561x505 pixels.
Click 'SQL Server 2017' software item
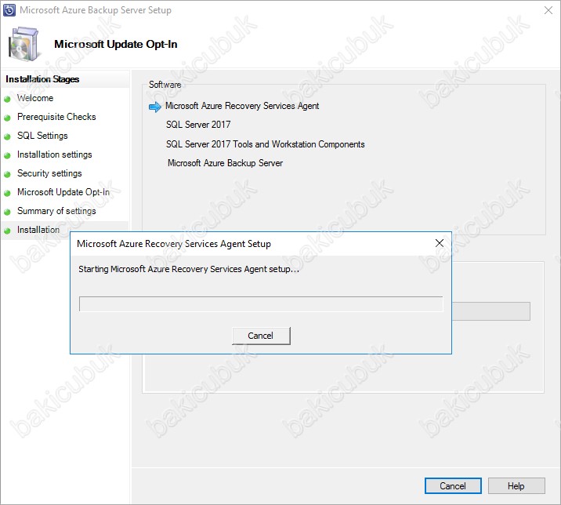tap(198, 125)
